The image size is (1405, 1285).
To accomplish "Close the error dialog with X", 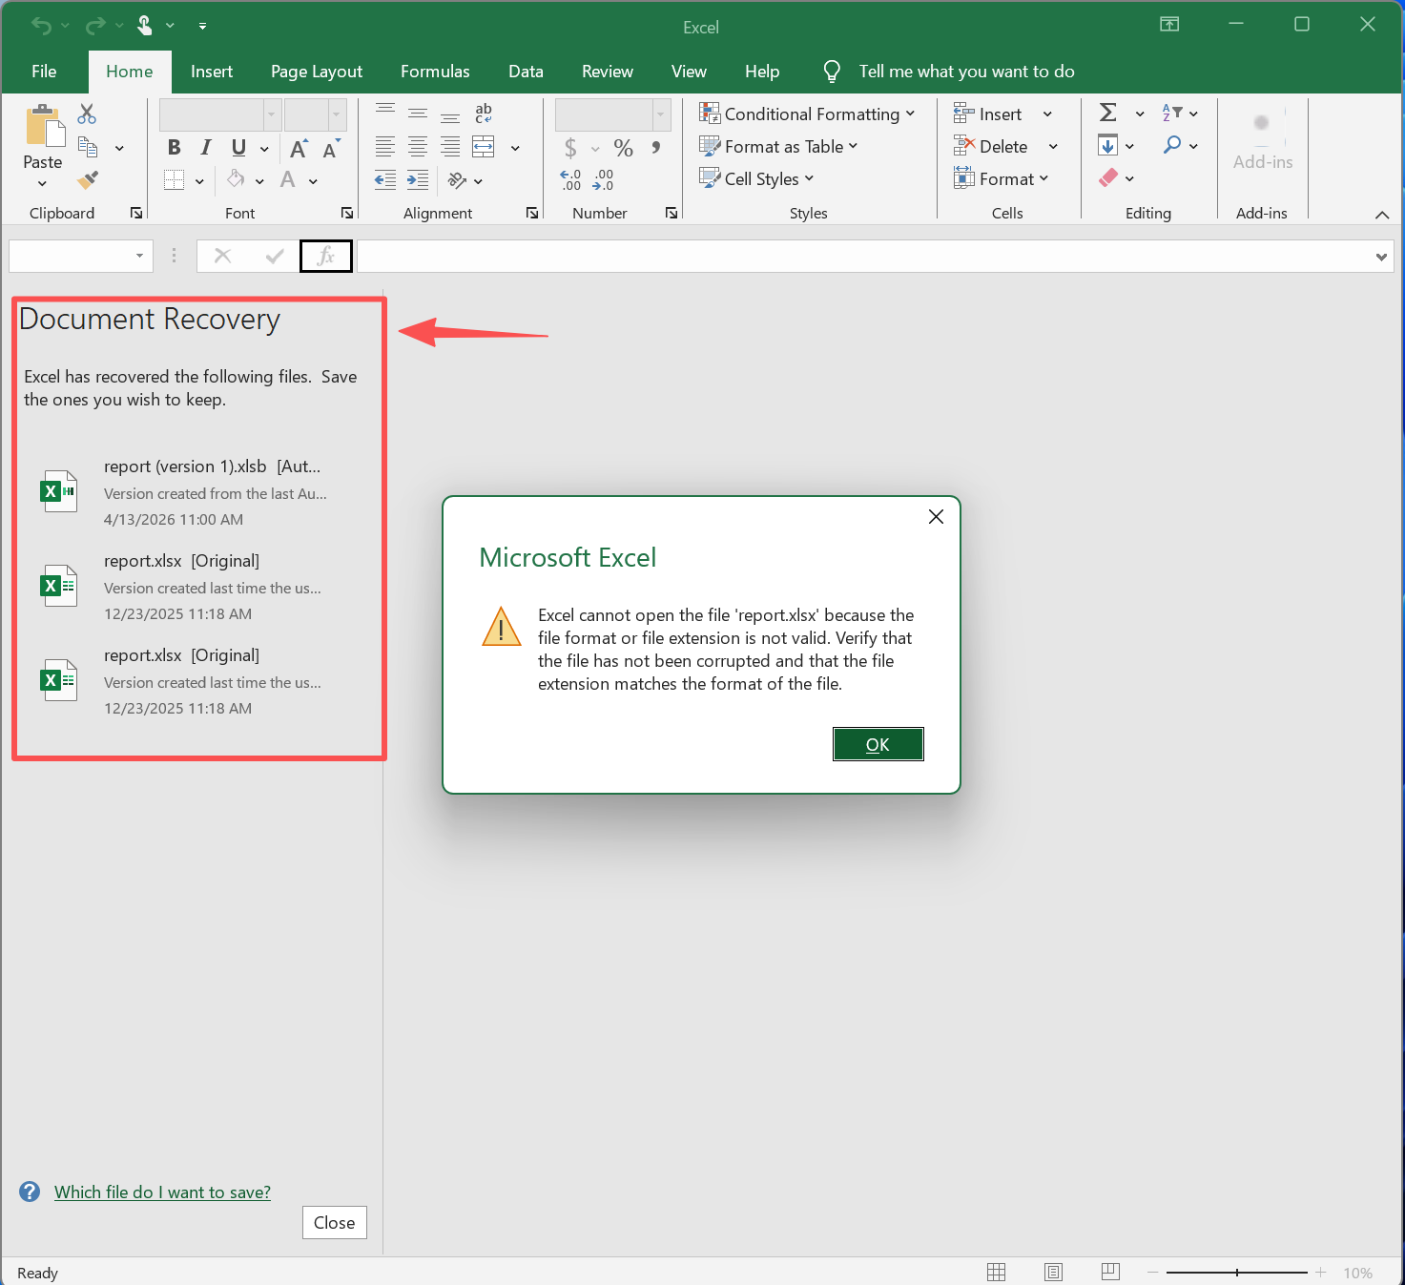I will (x=936, y=516).
